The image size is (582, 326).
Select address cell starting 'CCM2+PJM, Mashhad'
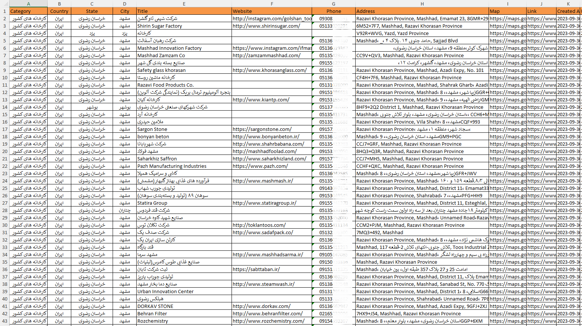(422, 225)
